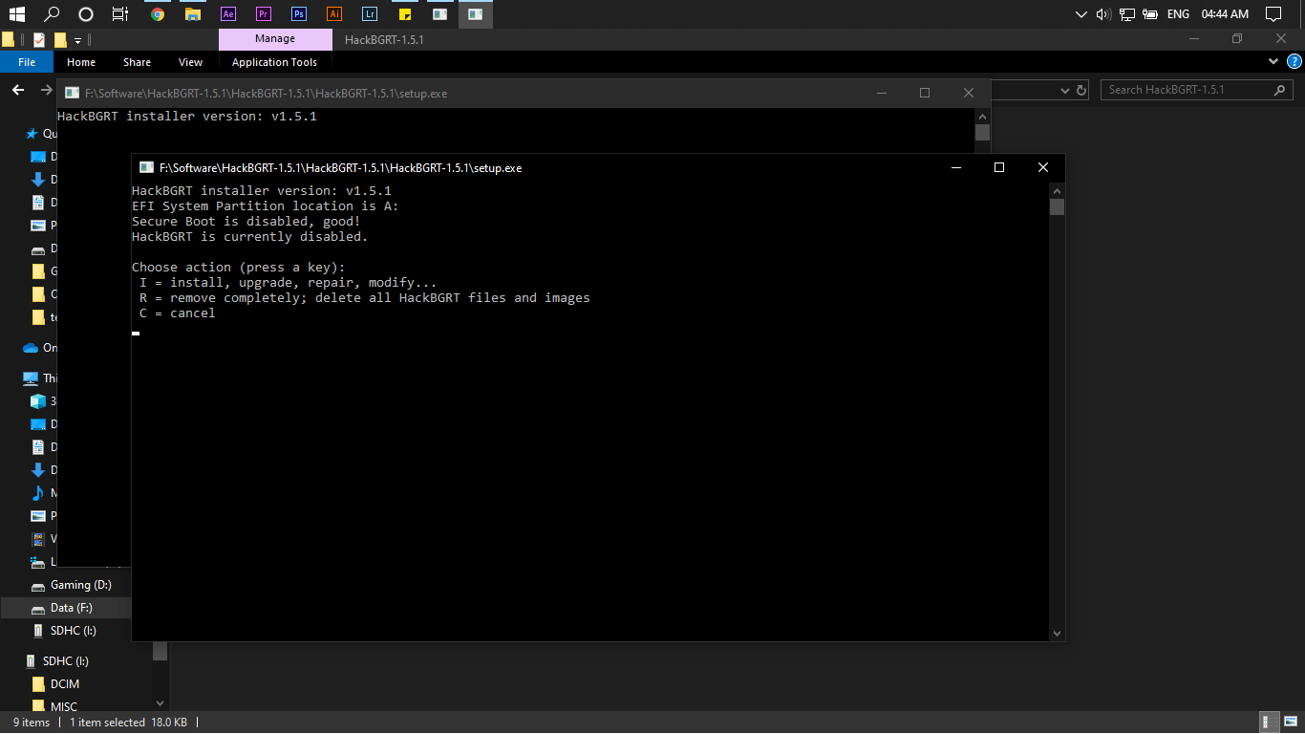The width and height of the screenshot is (1305, 734).
Task: Open taskbar search magnifier
Action: [52, 14]
